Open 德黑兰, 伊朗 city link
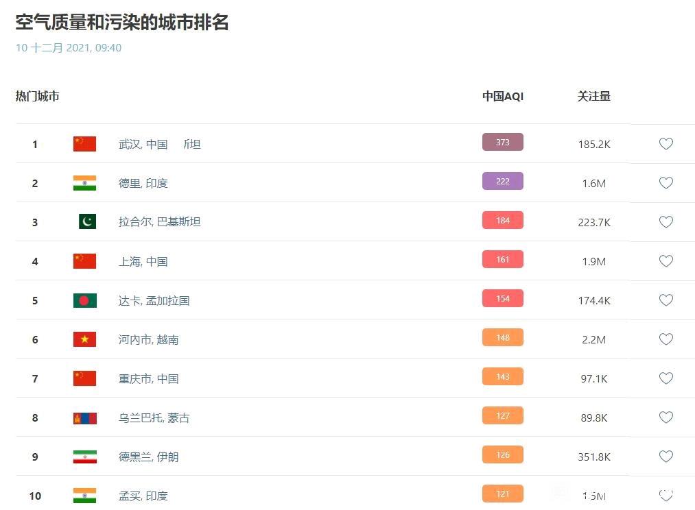695x510 pixels. pyautogui.click(x=148, y=457)
